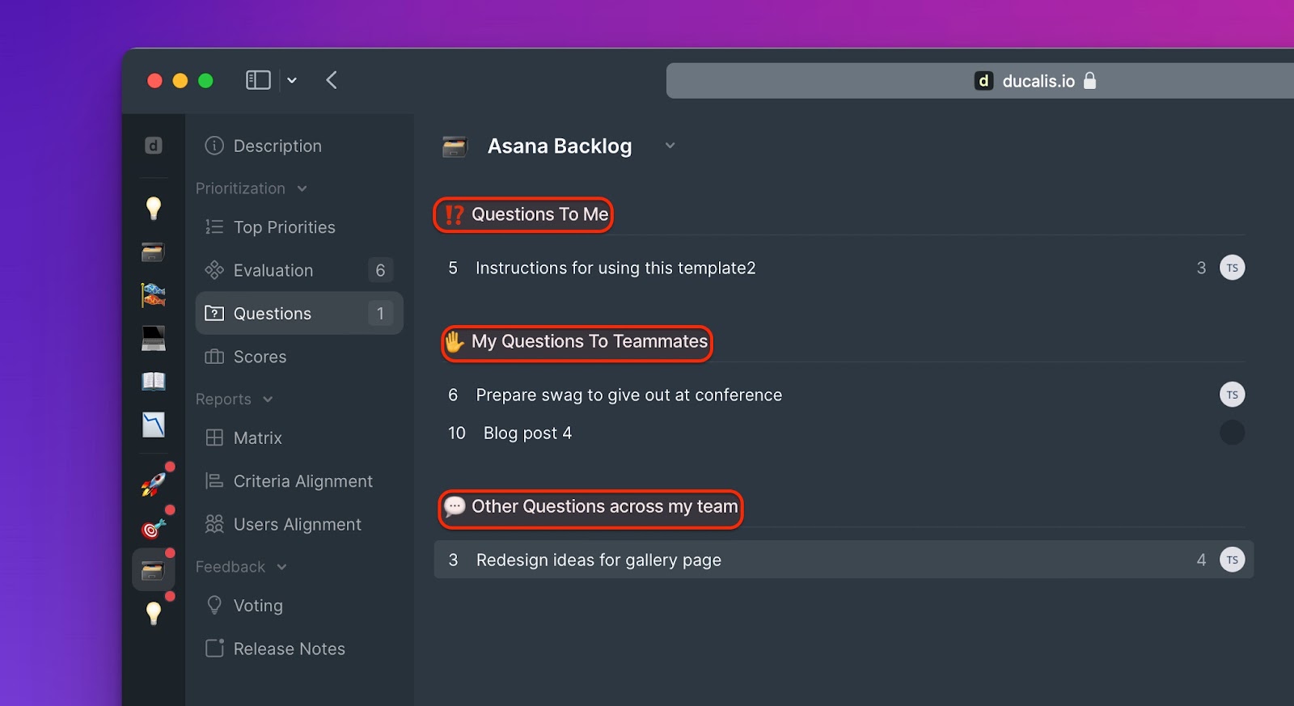
Task: Open 'Prepare swag to give out at conference'
Action: tap(628, 395)
